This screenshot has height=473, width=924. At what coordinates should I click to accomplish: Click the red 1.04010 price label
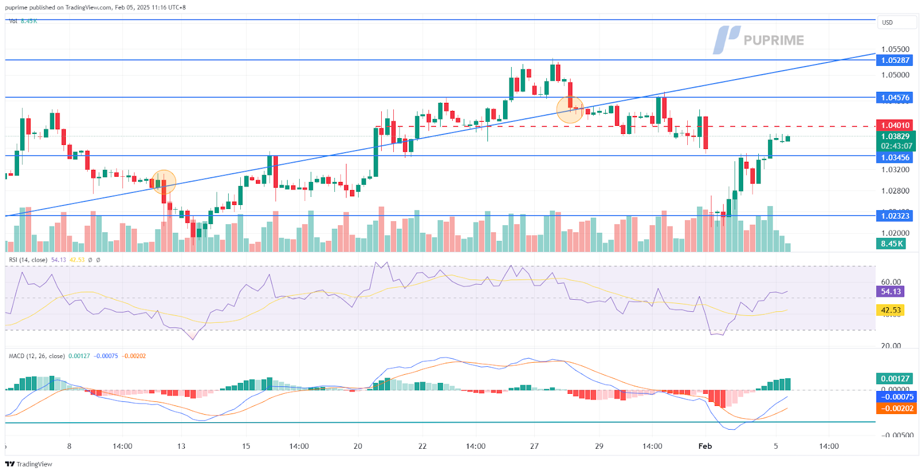pos(895,125)
